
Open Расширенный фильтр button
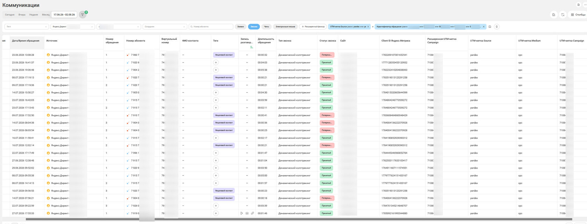313,27
